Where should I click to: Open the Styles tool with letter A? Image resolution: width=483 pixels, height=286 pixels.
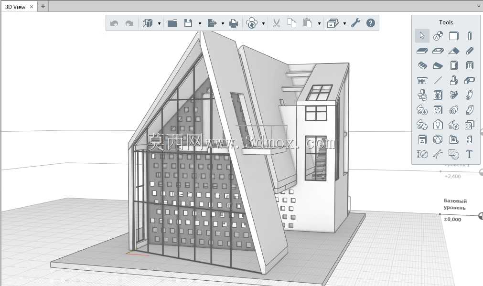(438, 36)
